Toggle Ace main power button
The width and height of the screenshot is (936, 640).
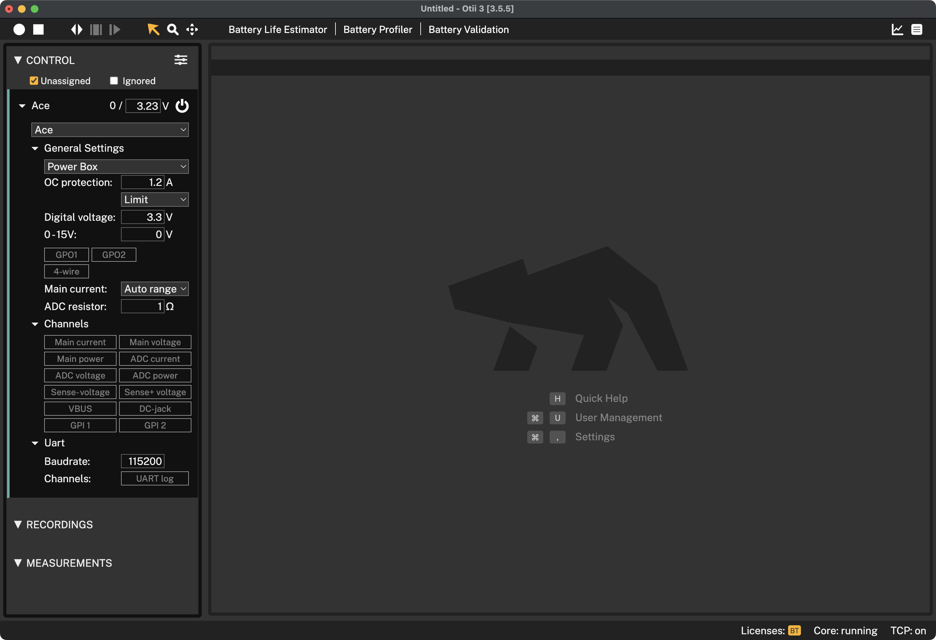pyautogui.click(x=182, y=106)
